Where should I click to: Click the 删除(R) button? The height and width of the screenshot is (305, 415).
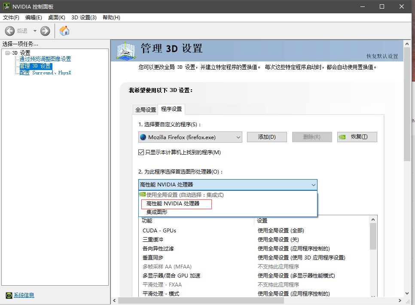[x=312, y=137]
